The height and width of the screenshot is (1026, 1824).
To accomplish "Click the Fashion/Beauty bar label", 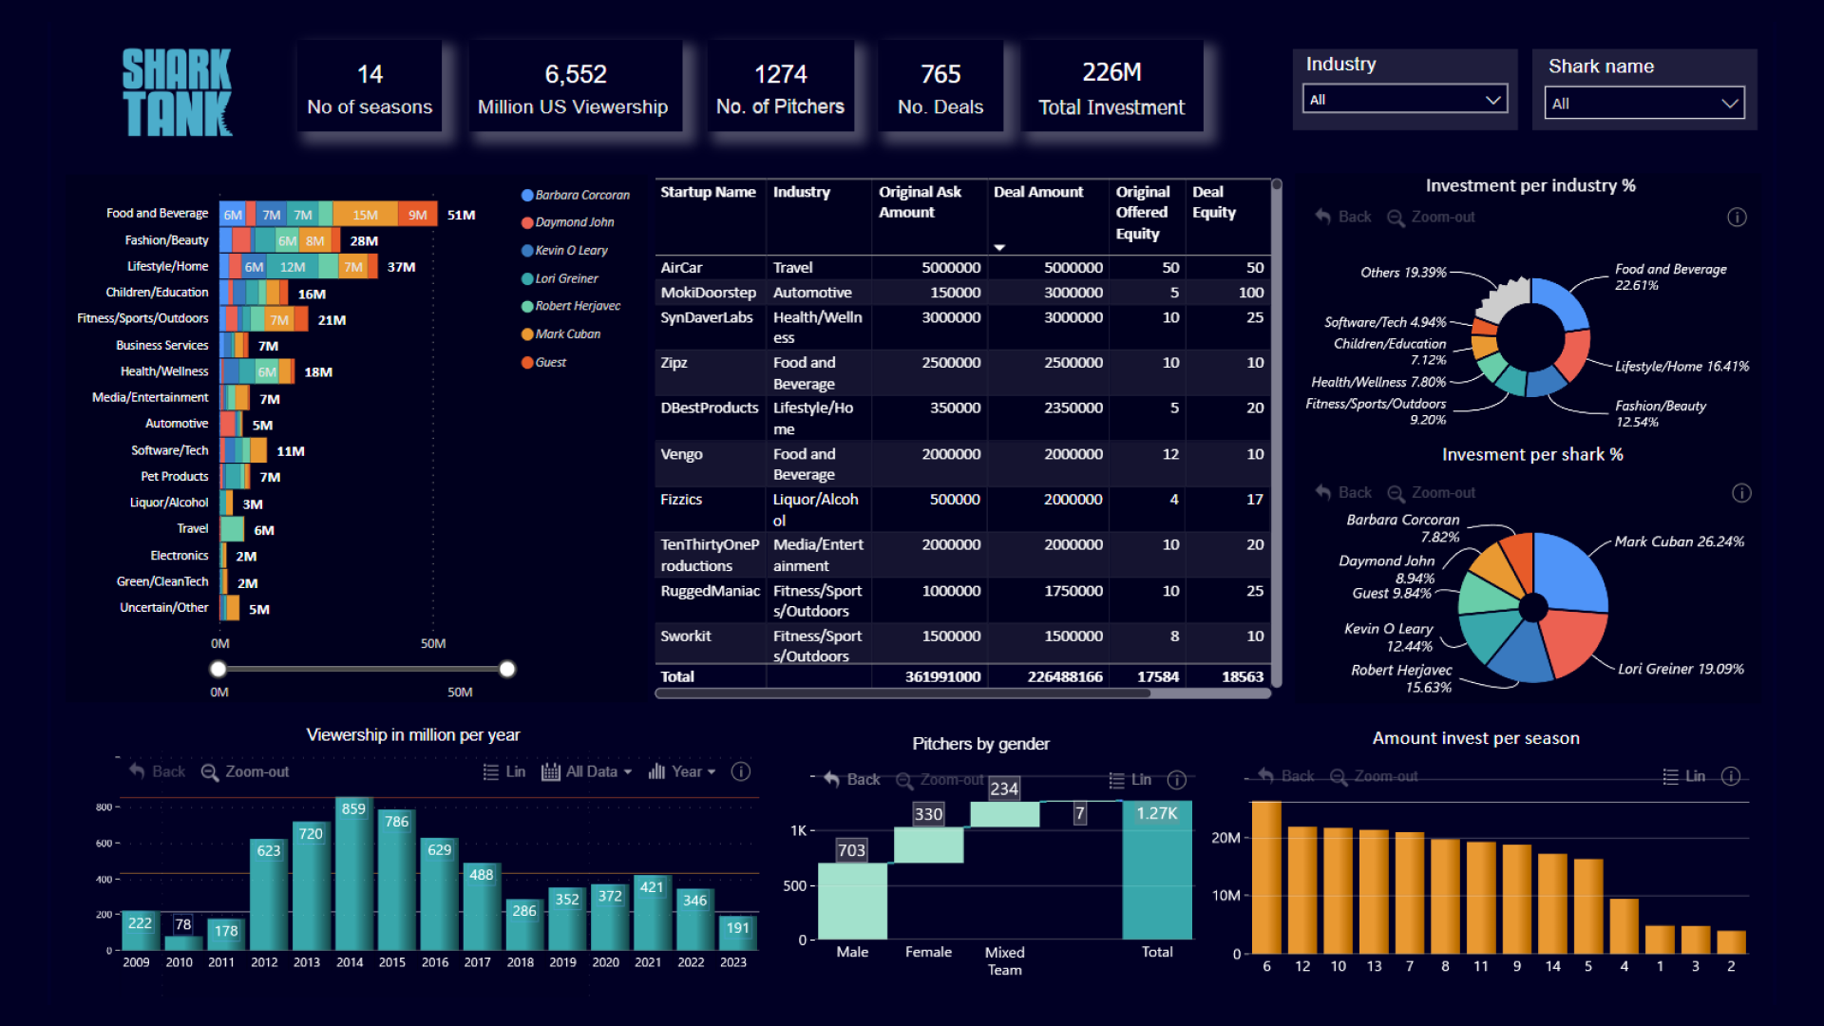I will pos(166,240).
